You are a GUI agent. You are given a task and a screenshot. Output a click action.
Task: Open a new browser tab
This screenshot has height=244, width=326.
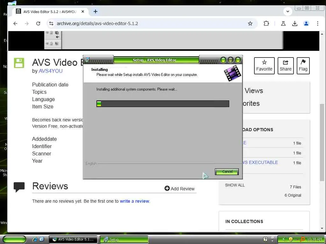(96, 11)
